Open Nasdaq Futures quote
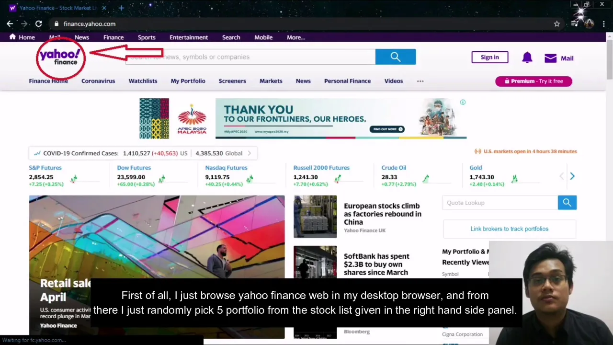This screenshot has width=613, height=345. coord(226,168)
